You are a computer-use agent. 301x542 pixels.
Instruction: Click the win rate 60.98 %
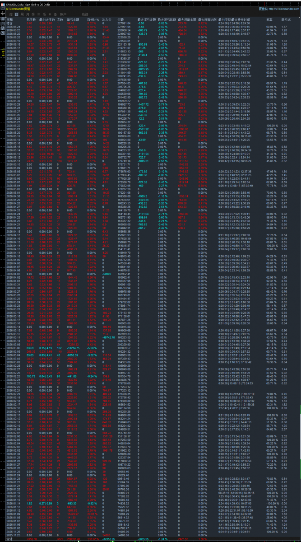click(x=272, y=27)
